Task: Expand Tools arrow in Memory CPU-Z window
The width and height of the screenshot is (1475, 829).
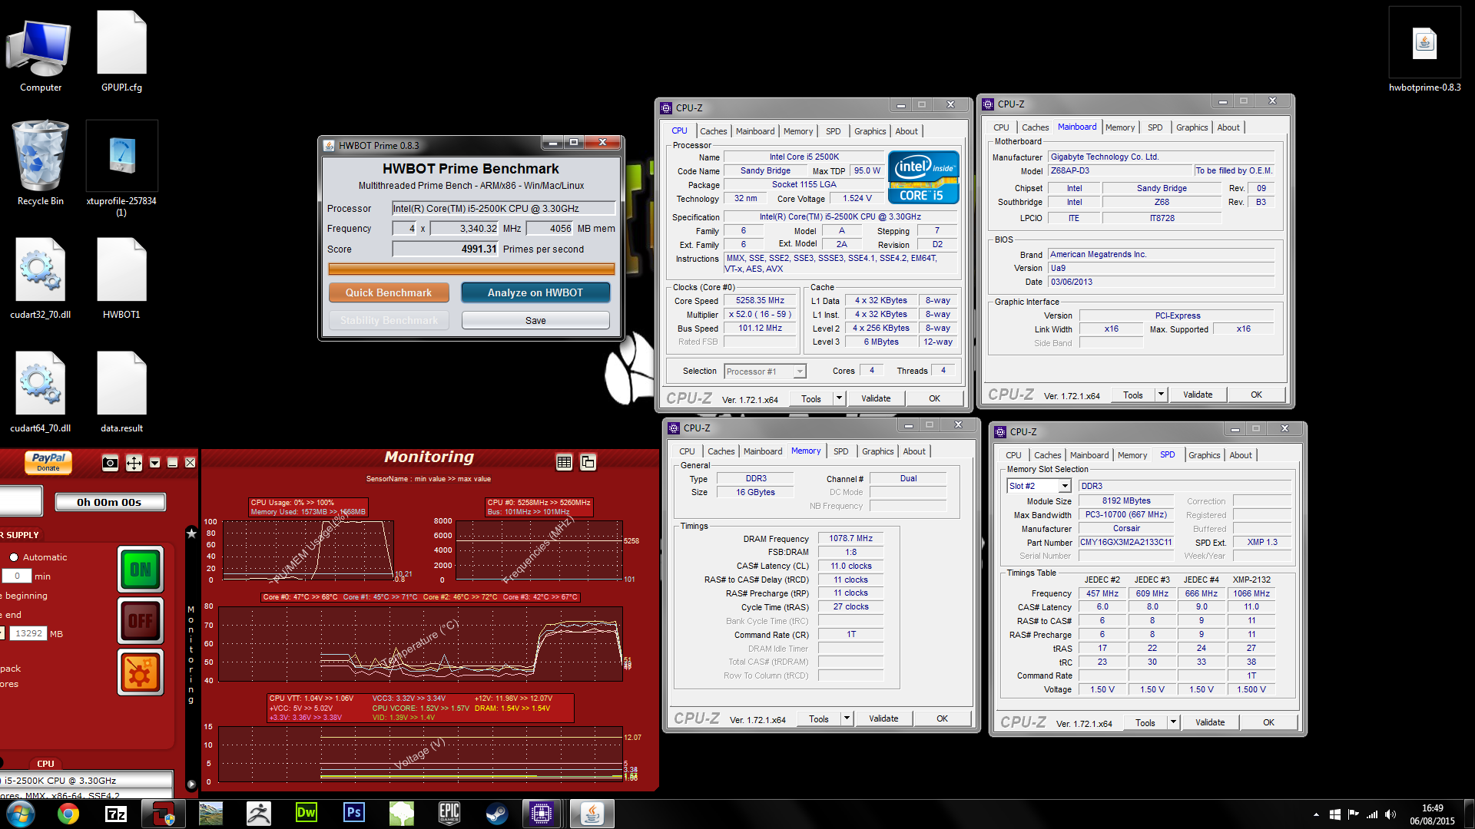Action: click(847, 718)
